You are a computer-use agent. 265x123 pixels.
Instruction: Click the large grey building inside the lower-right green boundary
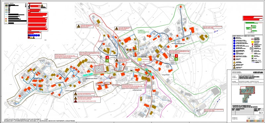(216, 92)
